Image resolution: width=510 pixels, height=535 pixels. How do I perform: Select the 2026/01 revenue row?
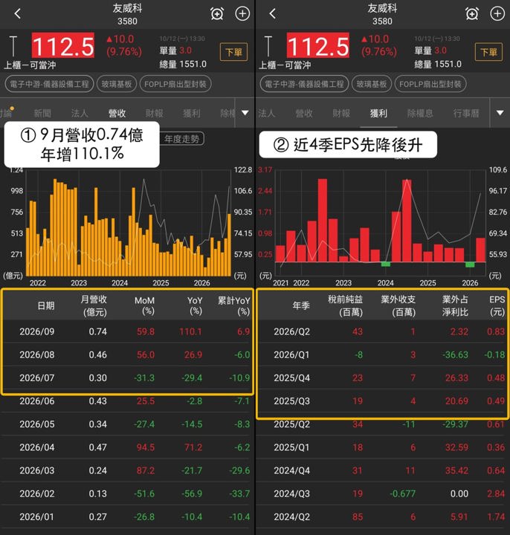(x=127, y=517)
